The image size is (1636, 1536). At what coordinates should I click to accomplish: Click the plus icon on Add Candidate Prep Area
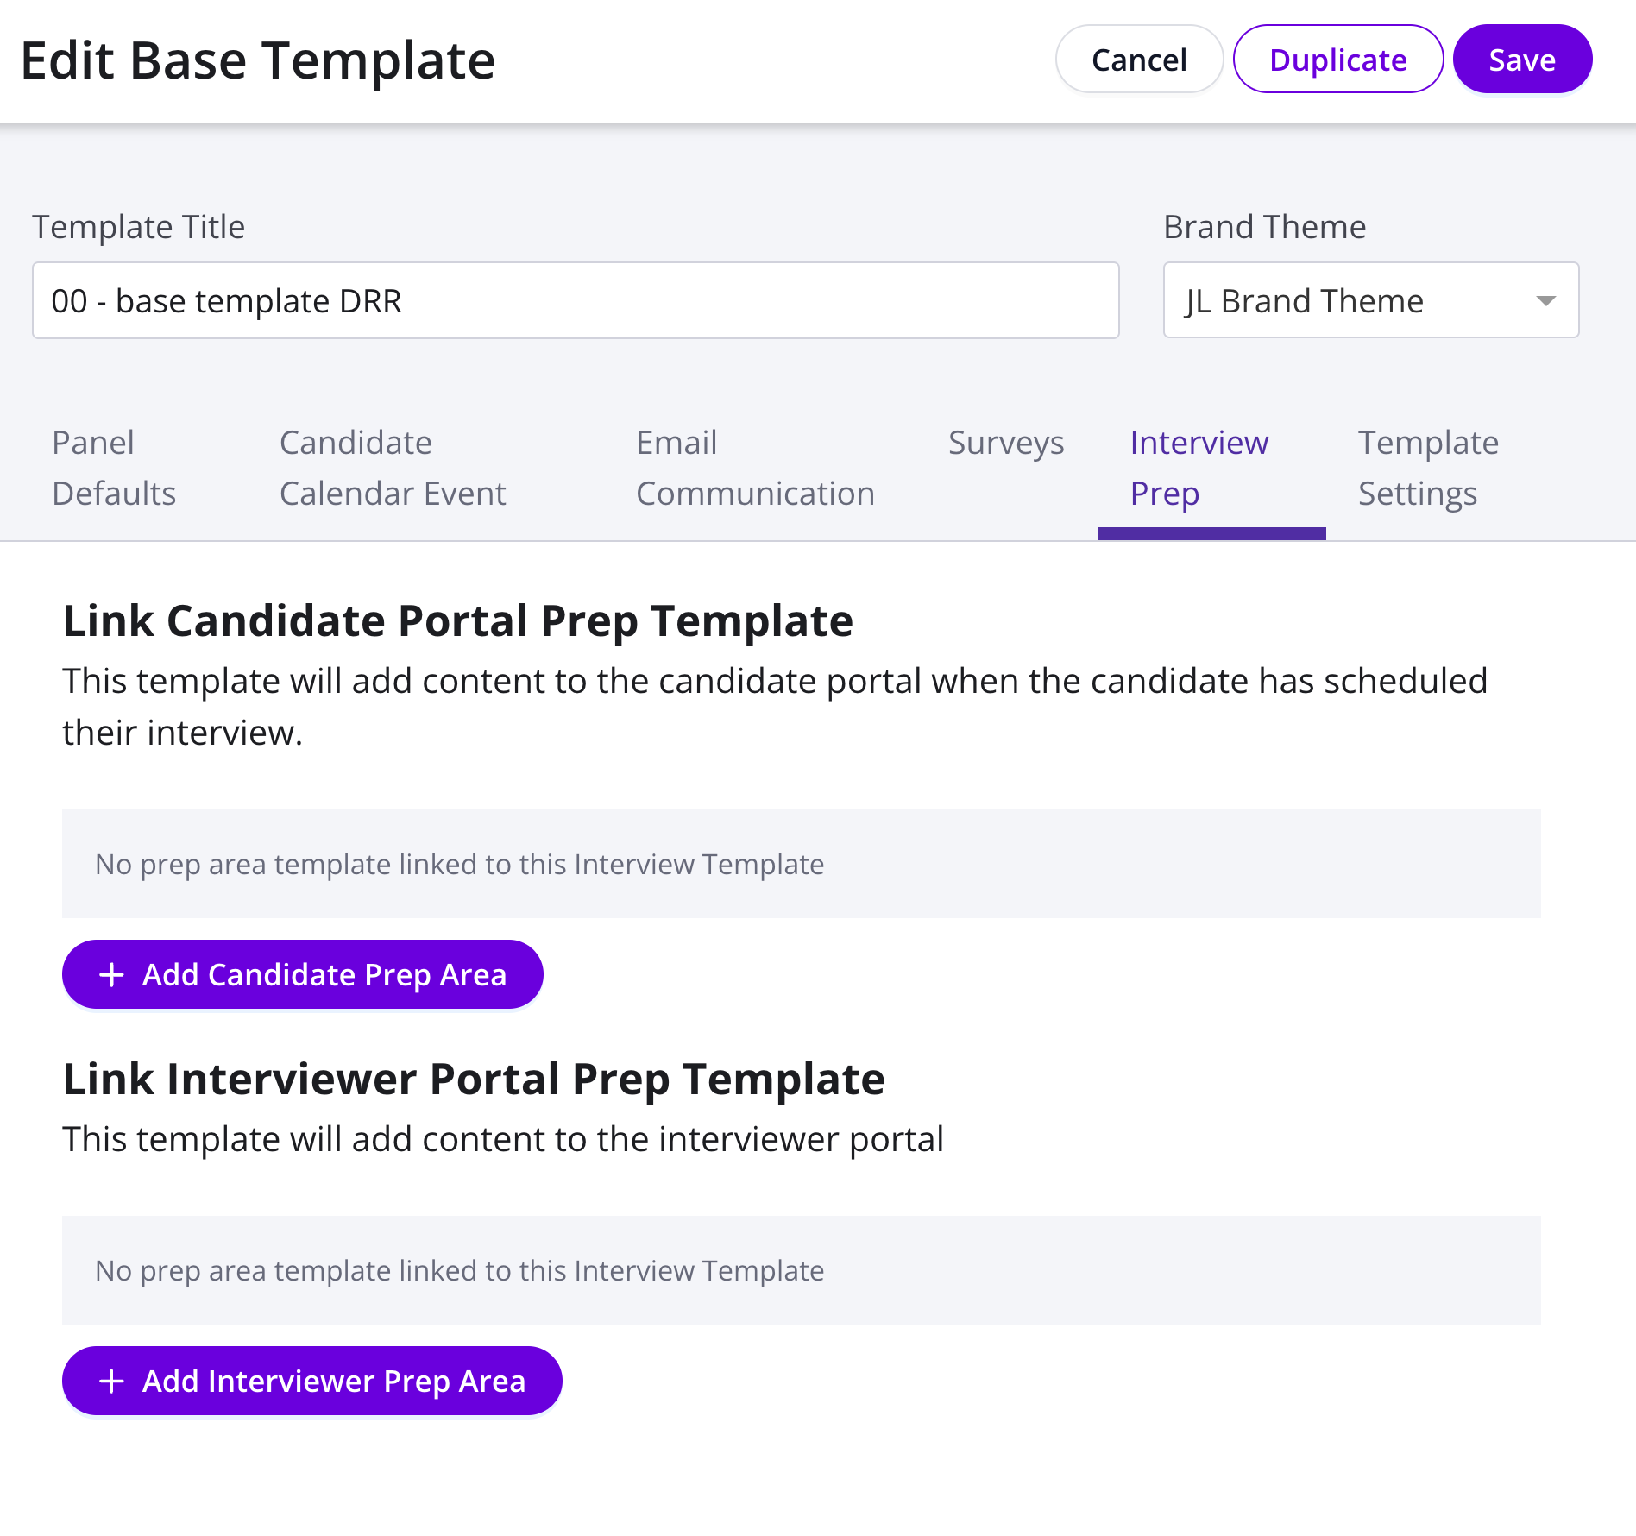click(112, 975)
